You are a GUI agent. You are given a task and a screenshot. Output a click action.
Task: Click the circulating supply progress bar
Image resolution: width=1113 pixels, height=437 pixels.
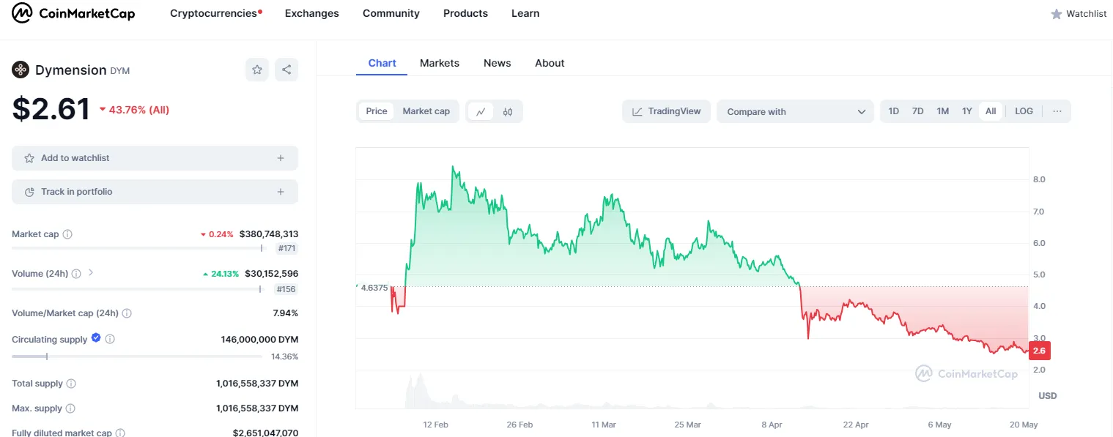point(136,356)
